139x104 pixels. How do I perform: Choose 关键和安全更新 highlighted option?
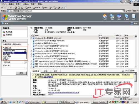(x=15, y=53)
